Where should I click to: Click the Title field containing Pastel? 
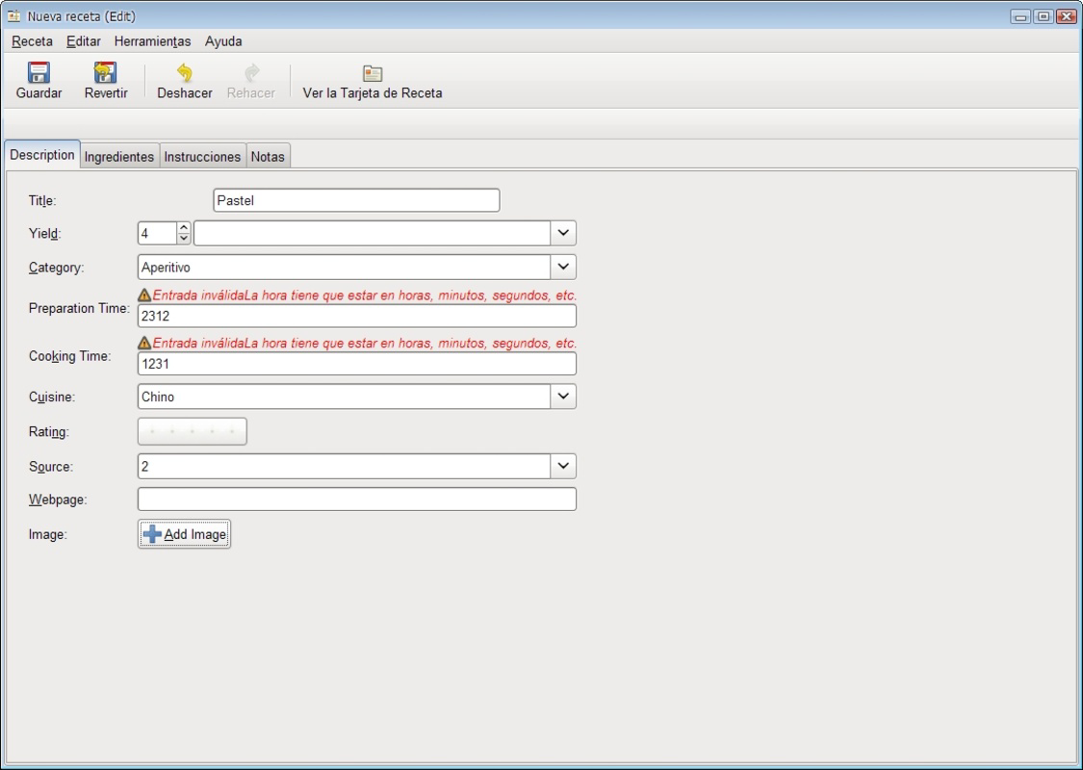click(x=356, y=200)
